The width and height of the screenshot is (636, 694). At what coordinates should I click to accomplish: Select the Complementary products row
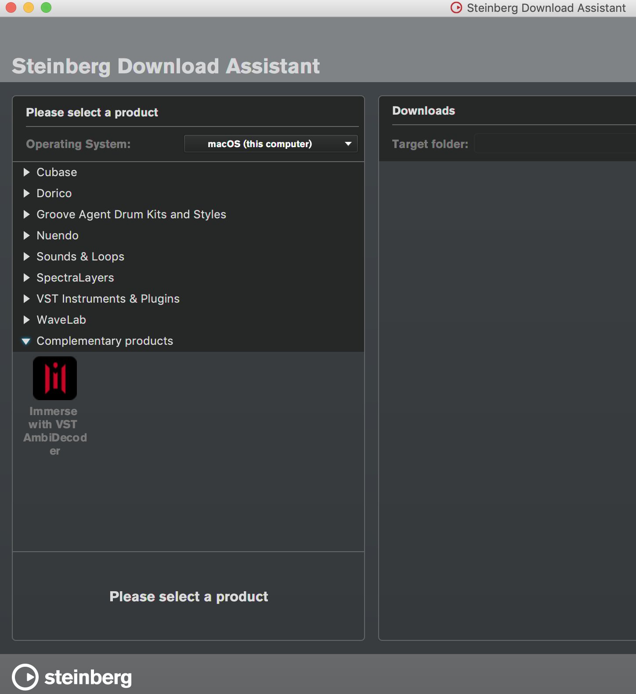(x=188, y=341)
